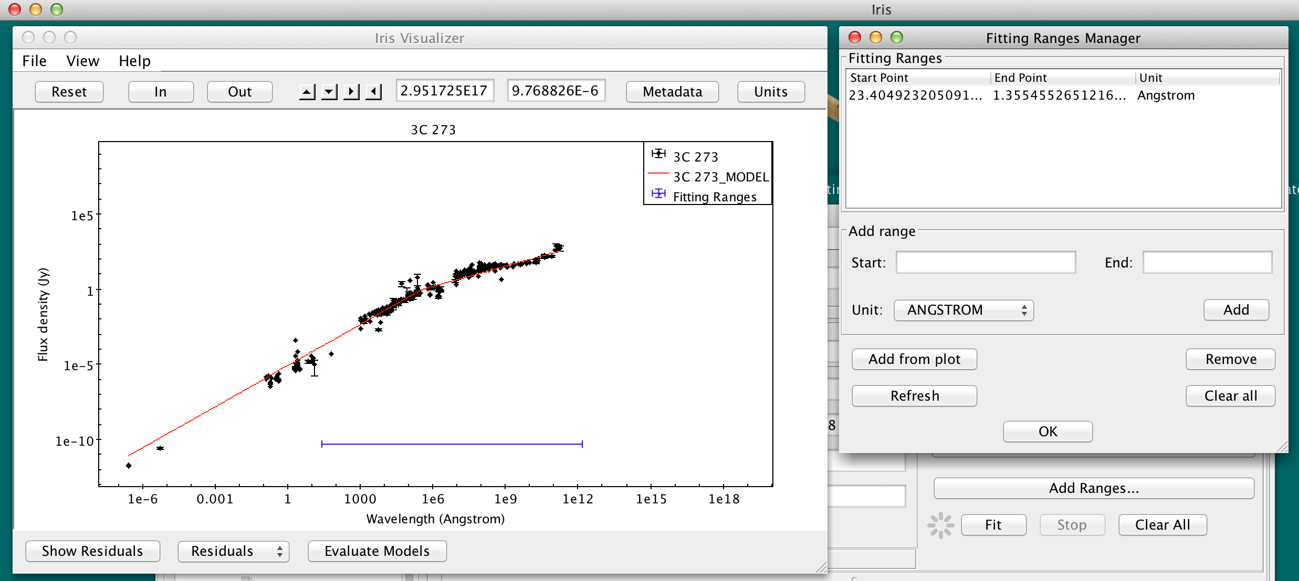The height and width of the screenshot is (581, 1299).
Task: Click the resize grip of Fitting Ranges Manager
Action: [x=1282, y=447]
